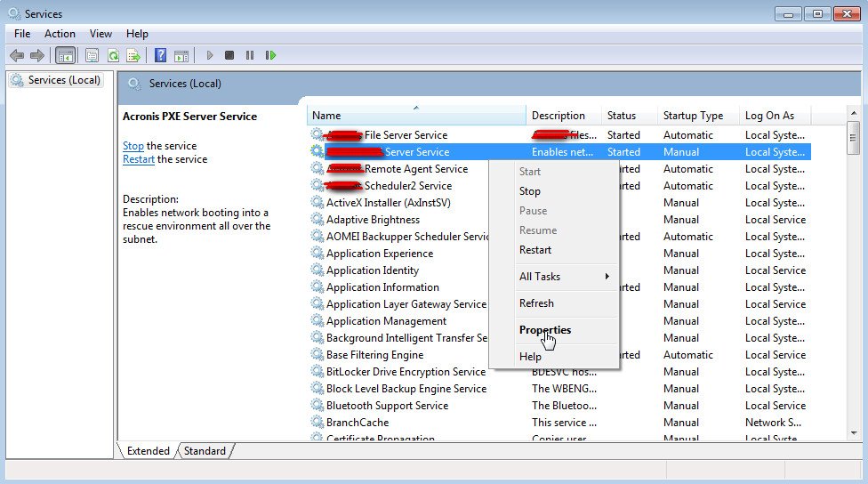Click the Restart Service toolbar icon
The width and height of the screenshot is (868, 484).
click(270, 55)
